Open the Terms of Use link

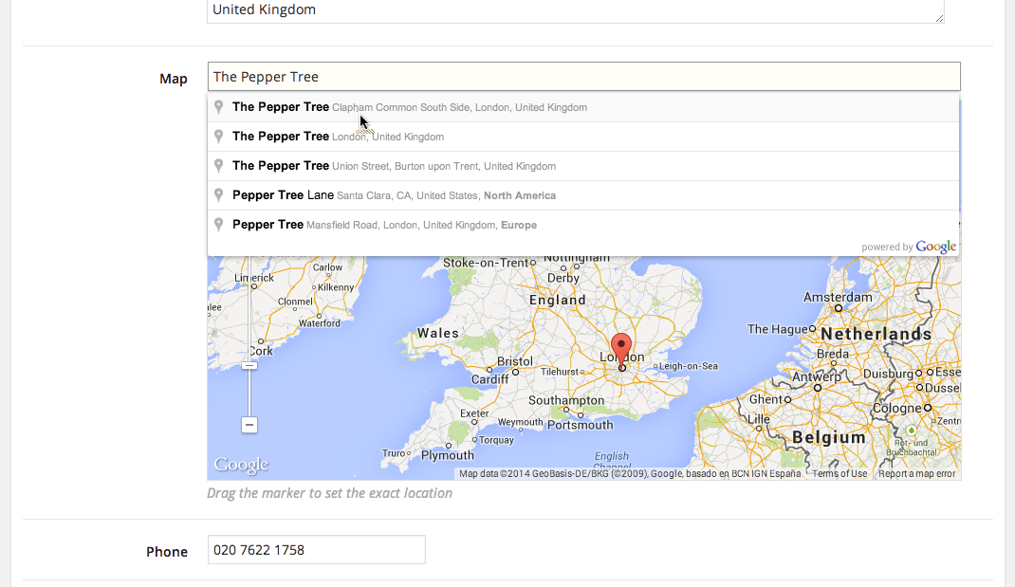tap(840, 473)
